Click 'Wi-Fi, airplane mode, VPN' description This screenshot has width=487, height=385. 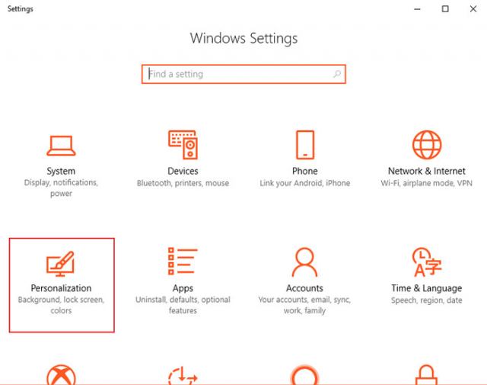tap(427, 183)
